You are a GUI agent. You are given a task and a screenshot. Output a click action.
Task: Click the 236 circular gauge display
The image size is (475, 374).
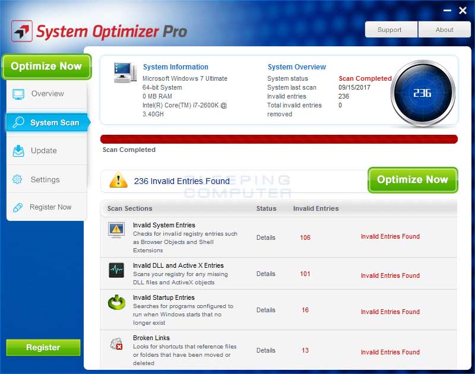click(x=423, y=93)
